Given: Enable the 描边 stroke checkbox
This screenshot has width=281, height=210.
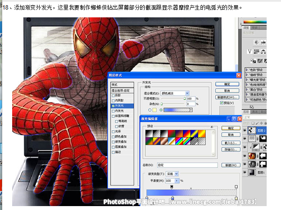Looking at the screenshot, I should click(113, 152).
